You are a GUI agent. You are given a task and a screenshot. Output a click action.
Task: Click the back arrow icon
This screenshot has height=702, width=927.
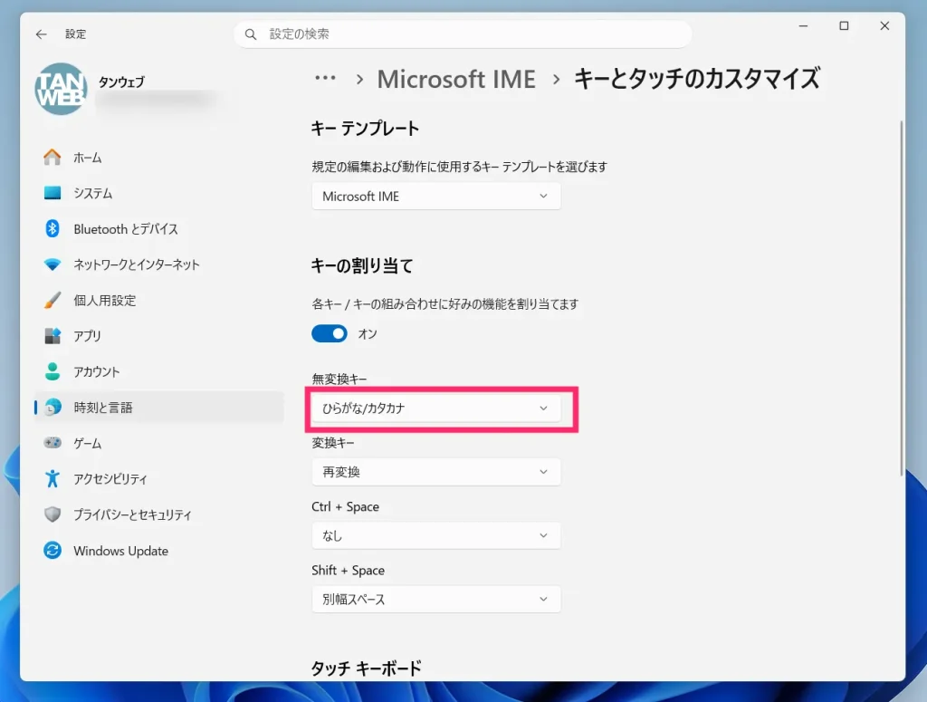pos(41,34)
